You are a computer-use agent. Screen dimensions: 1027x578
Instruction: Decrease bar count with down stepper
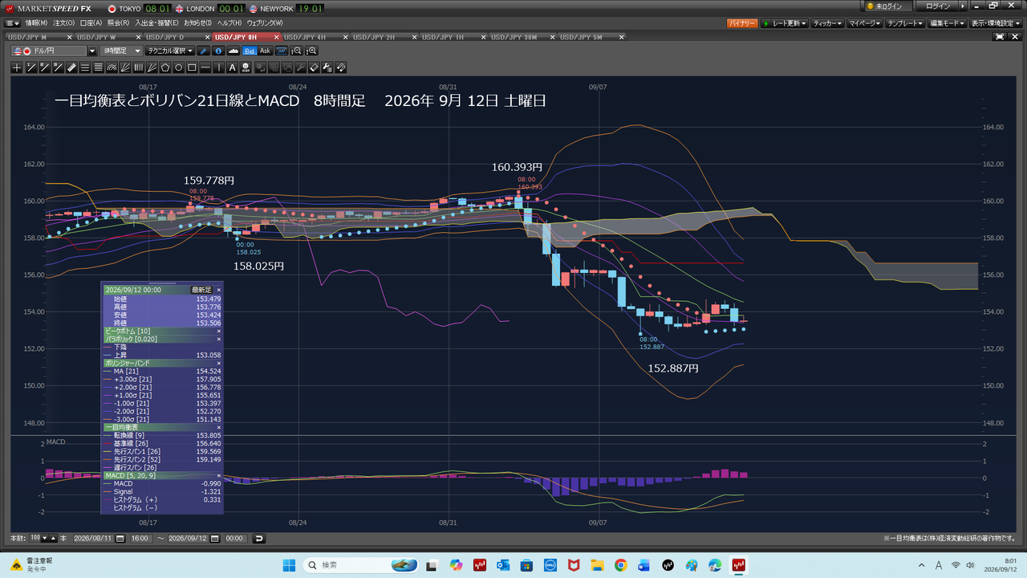(x=44, y=539)
